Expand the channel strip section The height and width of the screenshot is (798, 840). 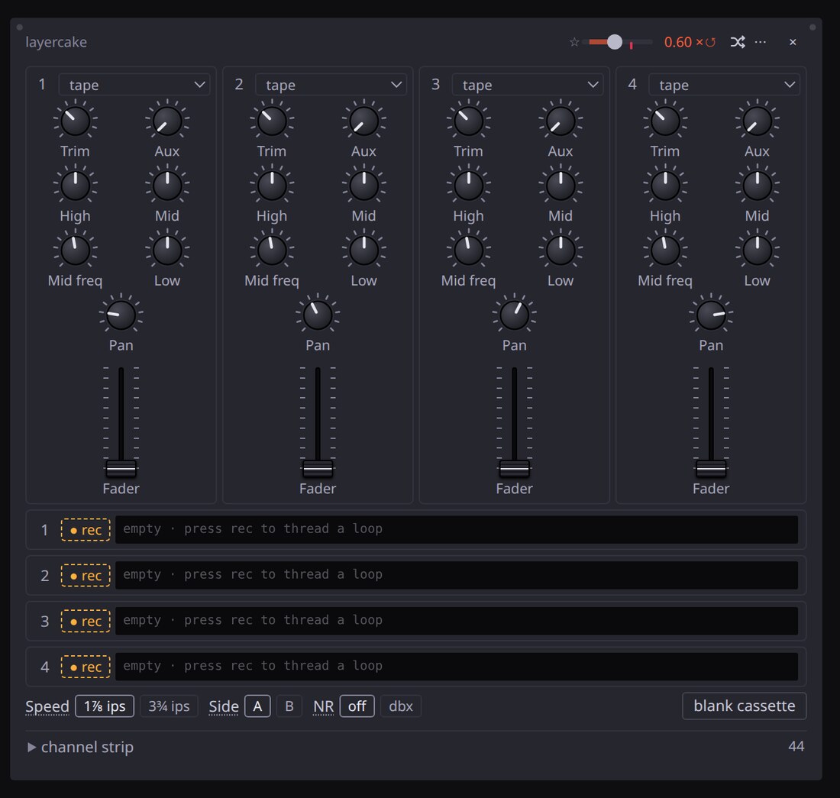80,747
